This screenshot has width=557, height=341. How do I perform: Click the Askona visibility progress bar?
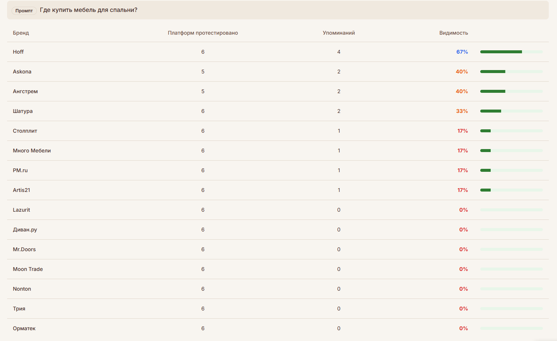pos(511,72)
